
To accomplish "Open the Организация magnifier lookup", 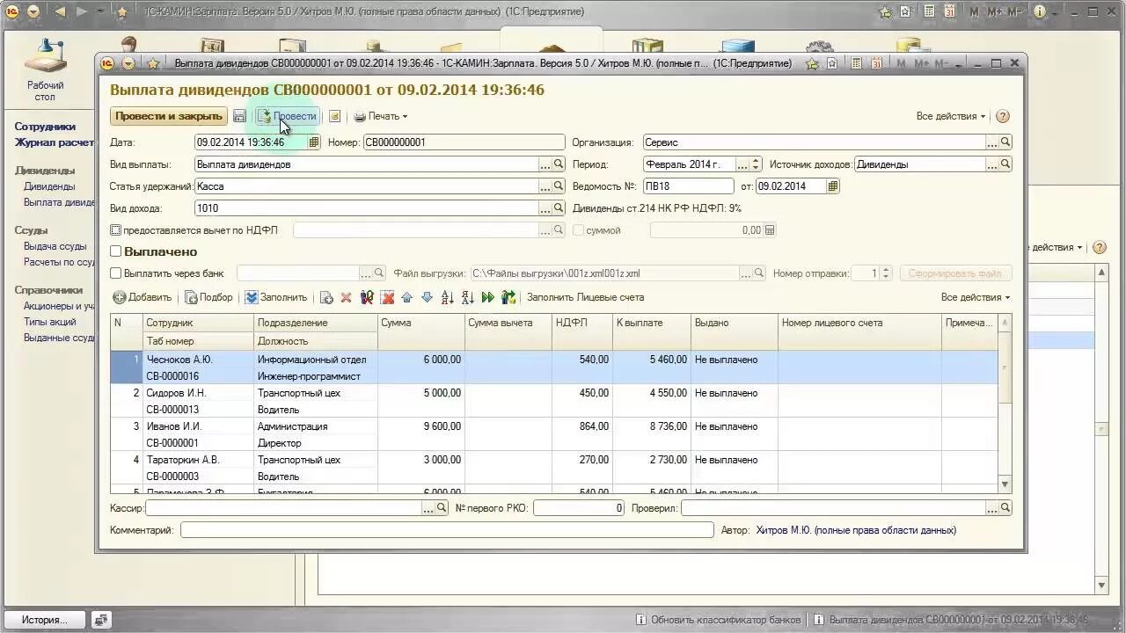I will coord(1005,142).
